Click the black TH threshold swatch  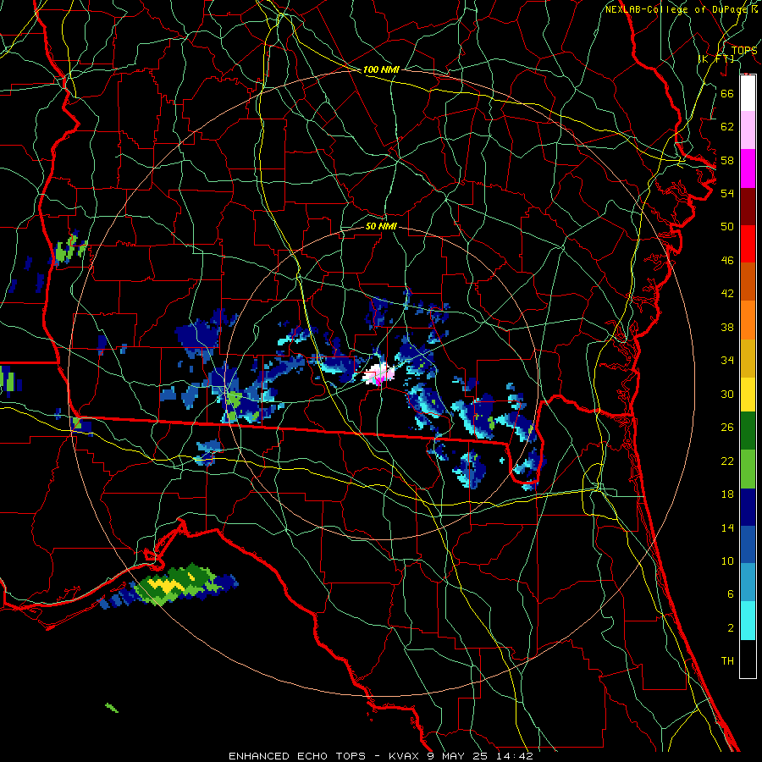pyautogui.click(x=748, y=659)
